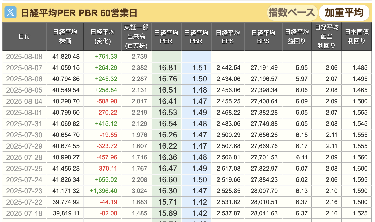Click the BPS value 28,041.63
The height and width of the screenshot is (222, 375).
tap(264, 213)
